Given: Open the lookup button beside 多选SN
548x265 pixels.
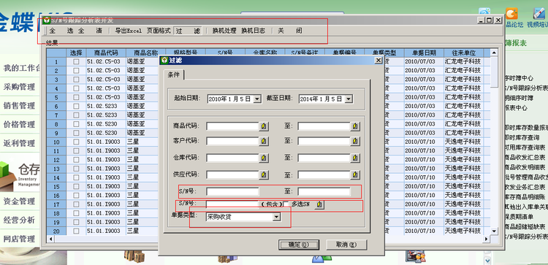Looking at the screenshot, I should pos(319,205).
